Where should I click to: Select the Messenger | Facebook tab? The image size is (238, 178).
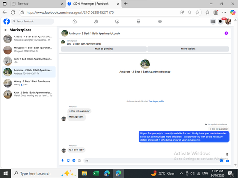point(94,4)
